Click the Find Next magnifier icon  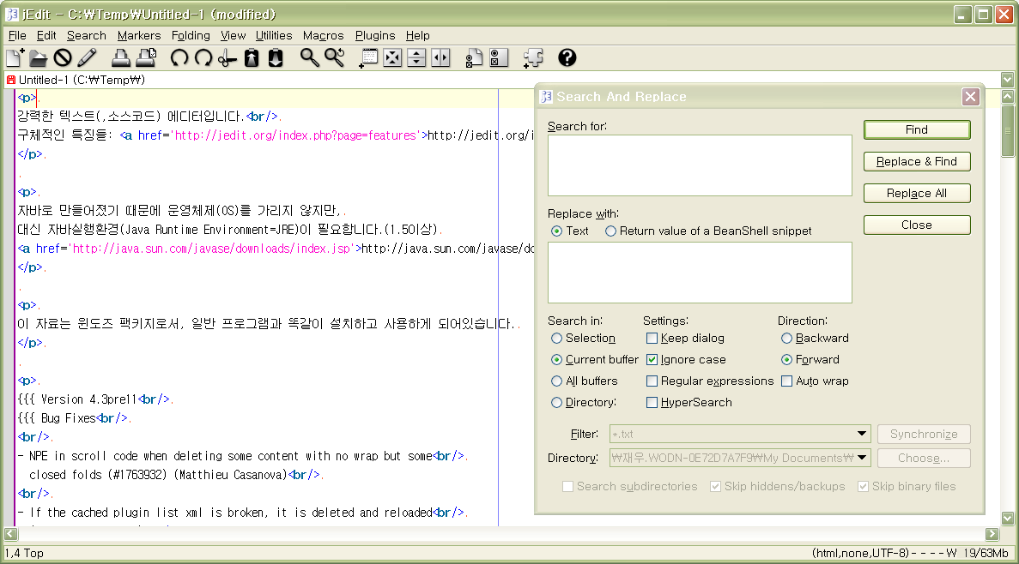pyautogui.click(x=335, y=57)
